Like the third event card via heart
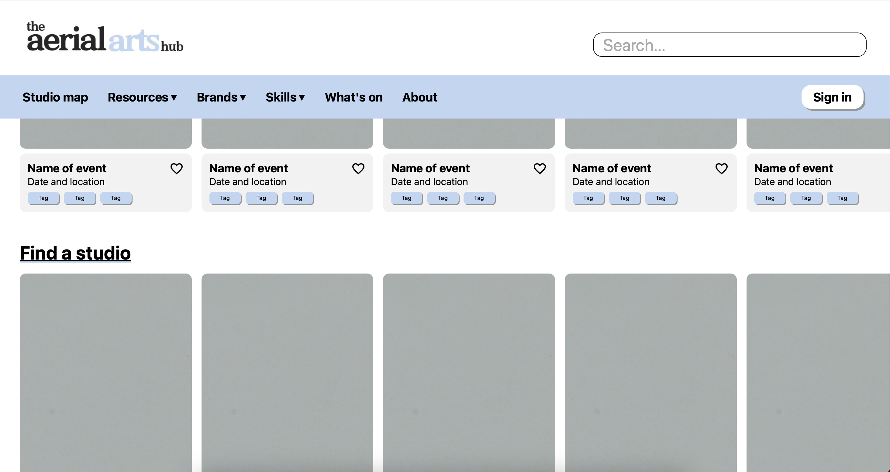Image resolution: width=890 pixels, height=472 pixels. 540,169
